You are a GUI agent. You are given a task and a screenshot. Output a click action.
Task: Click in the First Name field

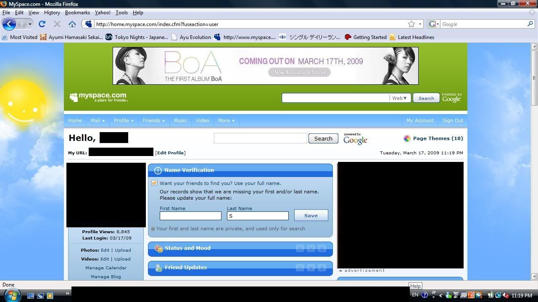(x=190, y=216)
